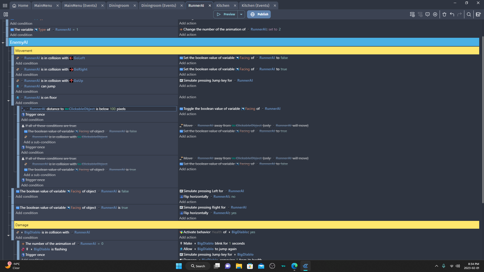This screenshot has height=272, width=484.
Task: Open Microsoft Edge from the taskbar
Action: tap(294, 266)
